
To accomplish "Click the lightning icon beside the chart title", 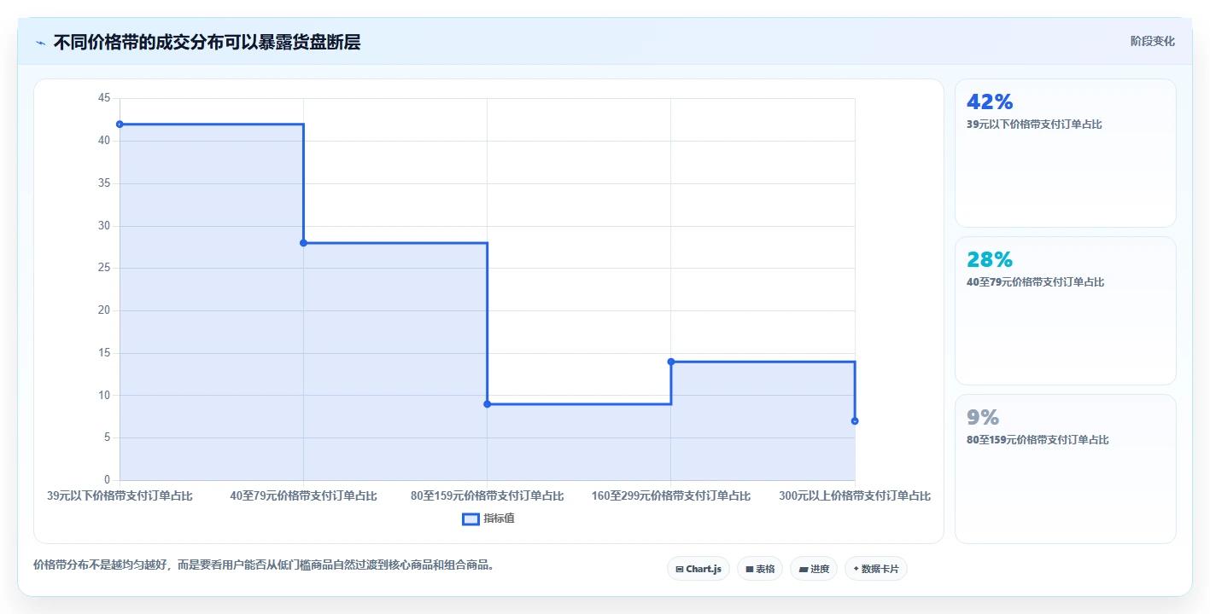I will pos(41,43).
